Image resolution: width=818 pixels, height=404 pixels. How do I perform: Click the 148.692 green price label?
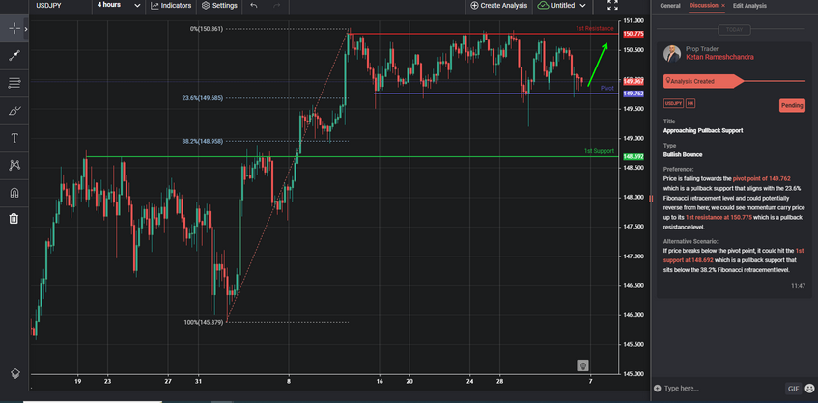(634, 157)
